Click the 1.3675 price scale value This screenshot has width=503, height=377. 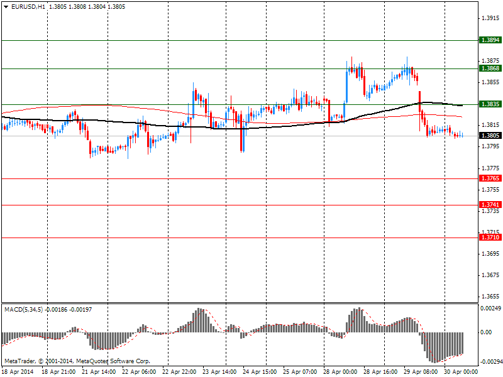[491, 275]
